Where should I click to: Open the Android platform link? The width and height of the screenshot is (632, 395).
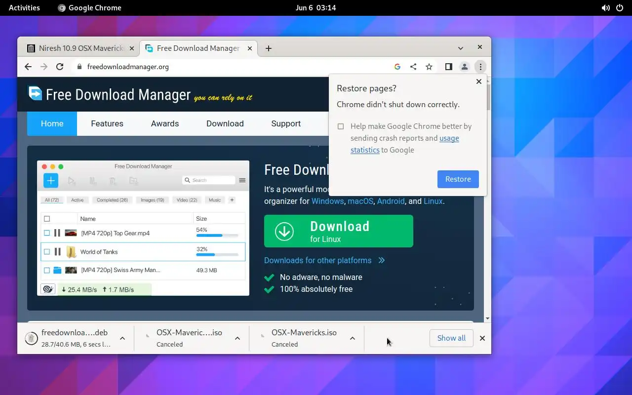[391, 201]
